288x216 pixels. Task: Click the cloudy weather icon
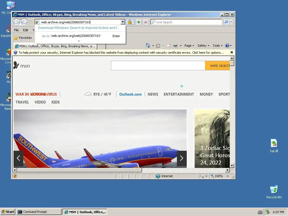[88, 94]
